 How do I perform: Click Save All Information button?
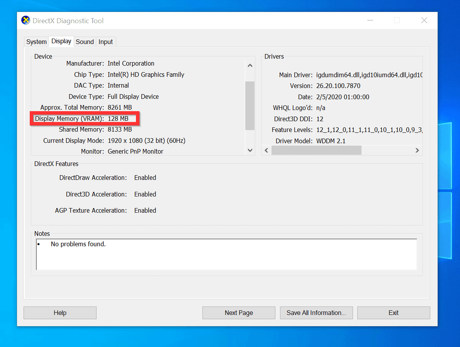tap(316, 313)
